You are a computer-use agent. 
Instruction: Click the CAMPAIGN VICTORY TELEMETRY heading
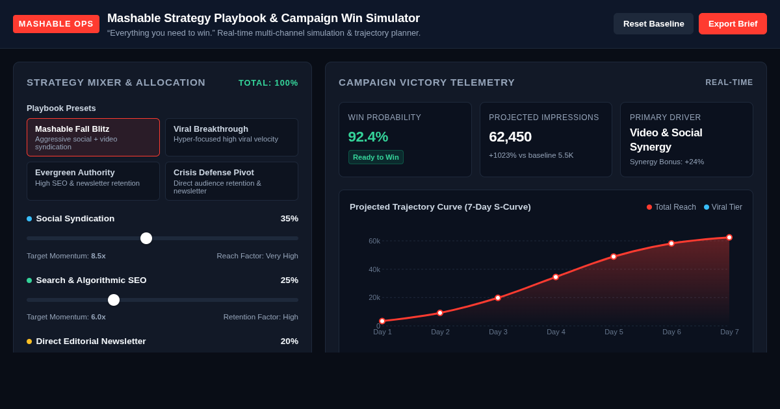pyautogui.click(x=426, y=82)
